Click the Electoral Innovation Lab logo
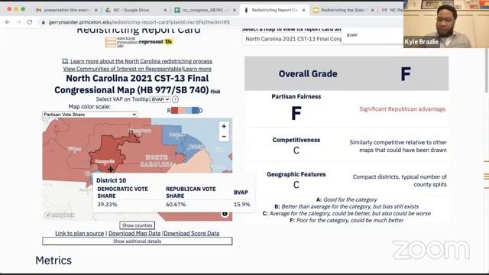 click(x=121, y=42)
